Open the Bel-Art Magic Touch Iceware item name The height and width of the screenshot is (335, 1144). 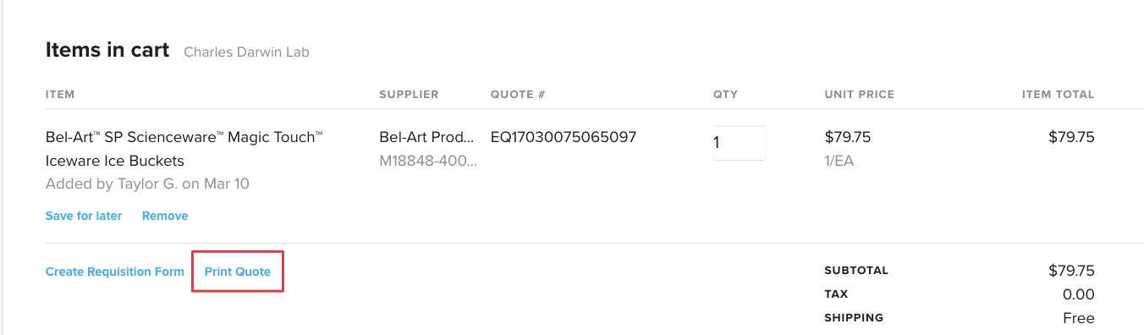coord(184,149)
